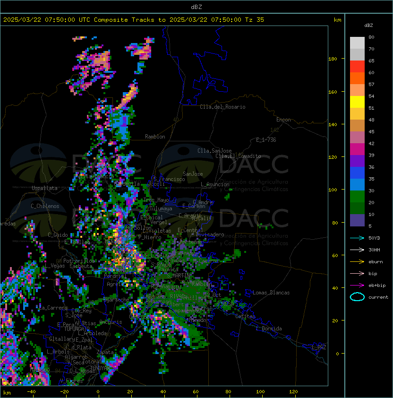Click the '-40' x-axis tick label

click(x=31, y=392)
